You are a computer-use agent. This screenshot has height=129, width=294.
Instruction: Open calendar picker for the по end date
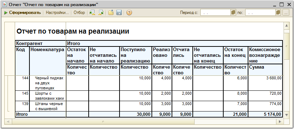point(278,13)
